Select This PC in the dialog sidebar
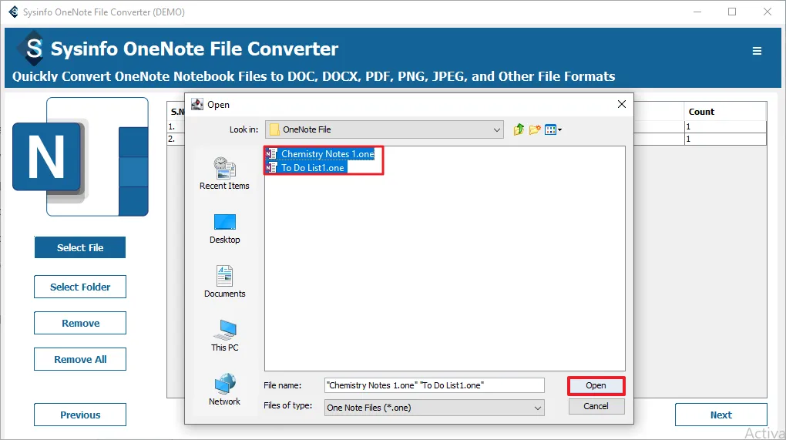This screenshot has width=786, height=440. pos(224,336)
